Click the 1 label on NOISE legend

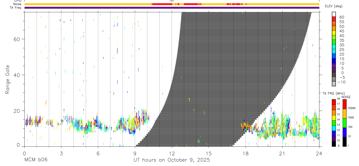tap(348, 146)
